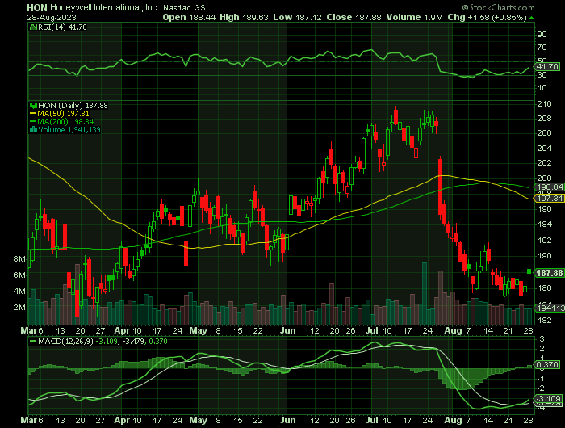
Task: Click the 0.370 histogram value in MACD legend
Action: coord(157,342)
